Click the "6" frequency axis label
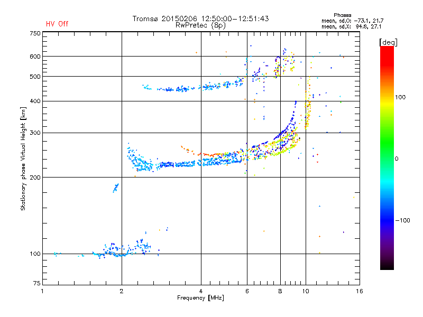The height and width of the screenshot is (317, 423). click(247, 291)
